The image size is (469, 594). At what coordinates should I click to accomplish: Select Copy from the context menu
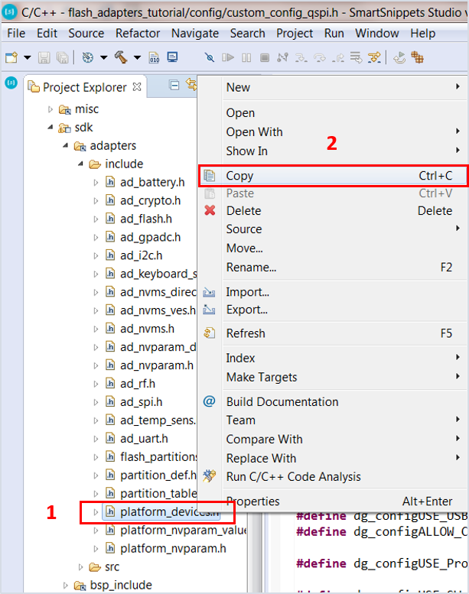click(239, 176)
